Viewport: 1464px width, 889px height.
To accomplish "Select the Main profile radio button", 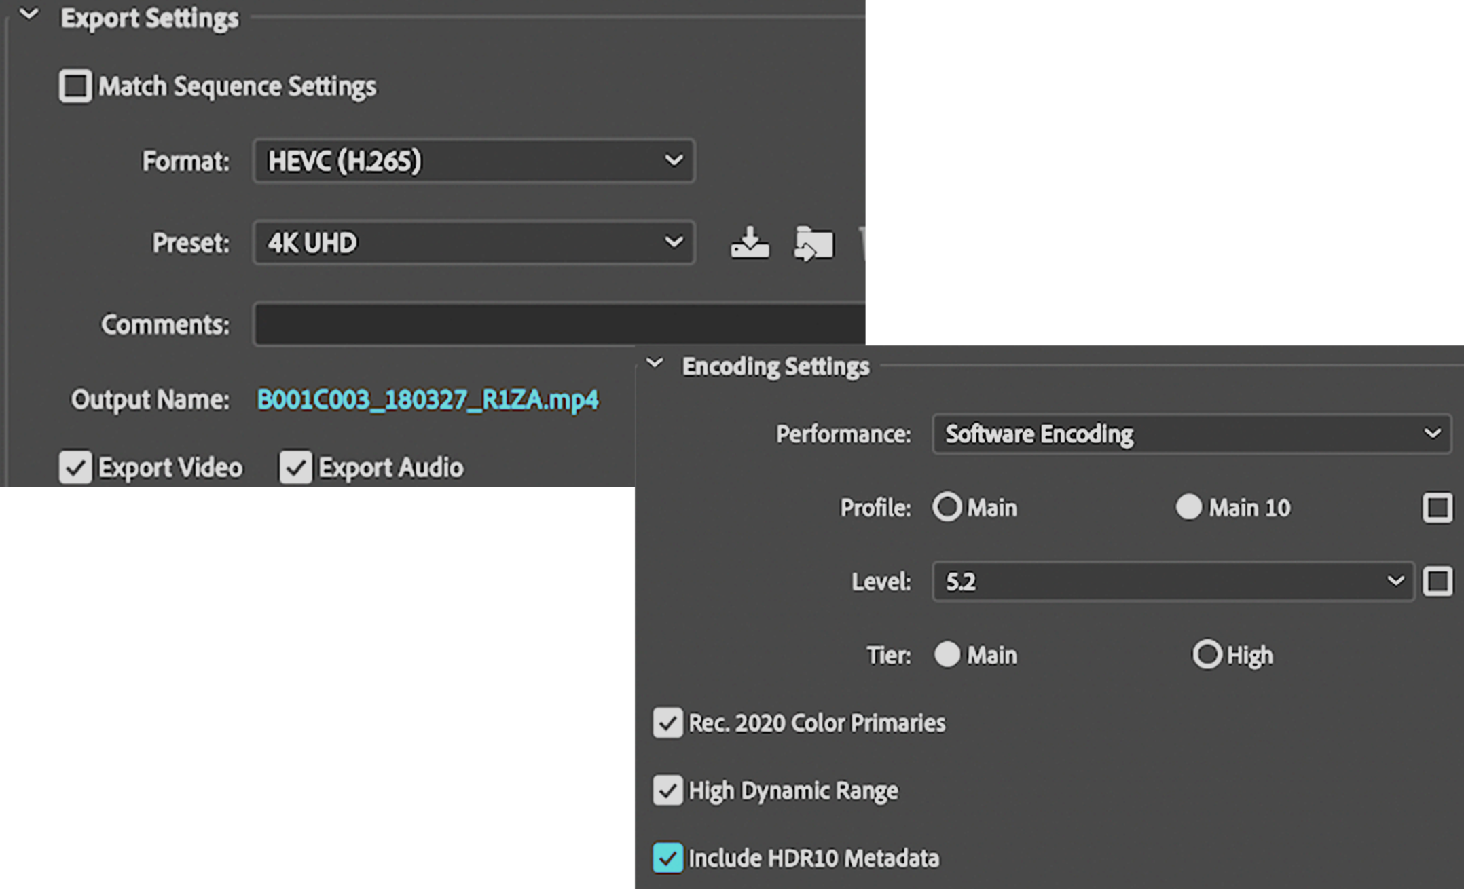I will click(x=947, y=507).
